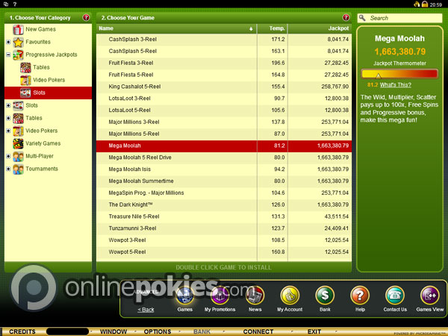Click the thermometer triangle marker
Viewport: 448px width, 336px height.
tap(379, 76)
